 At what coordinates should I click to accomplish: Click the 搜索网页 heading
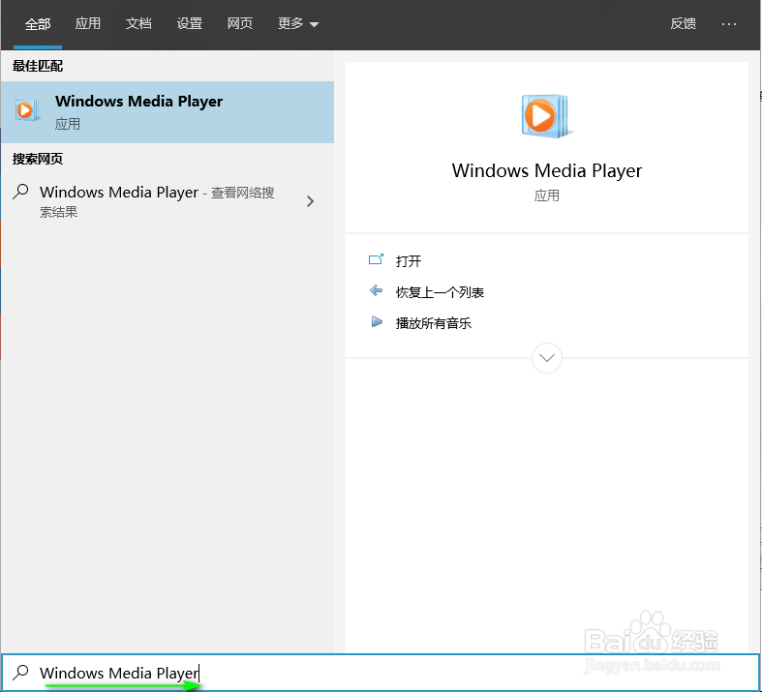38,159
